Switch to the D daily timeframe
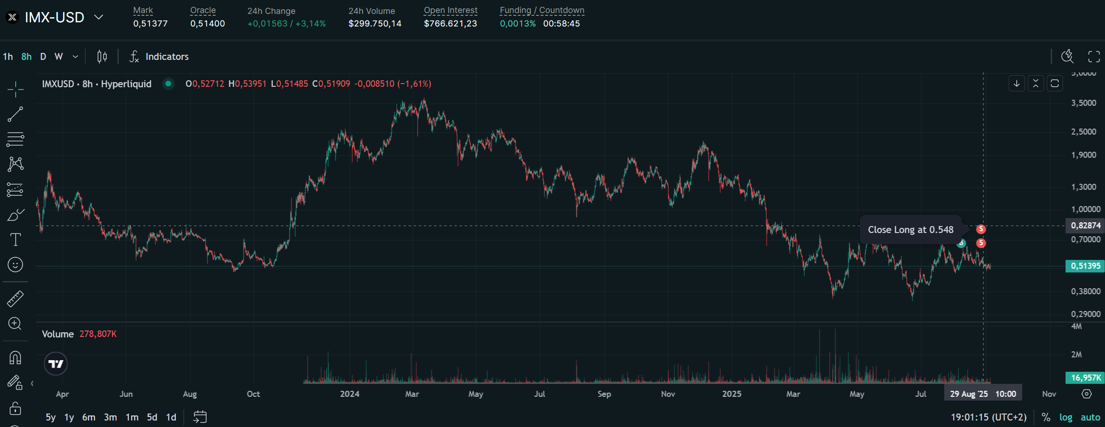The height and width of the screenshot is (427, 1105). [x=43, y=57]
